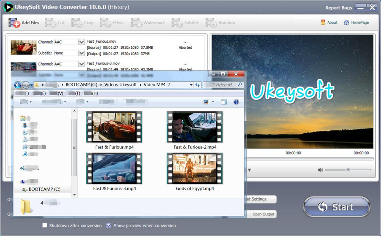The image size is (381, 236).
Task: Toggle the explorer preview pane icon
Action: 224,102
